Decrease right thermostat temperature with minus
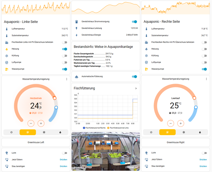 pos(171,123)
